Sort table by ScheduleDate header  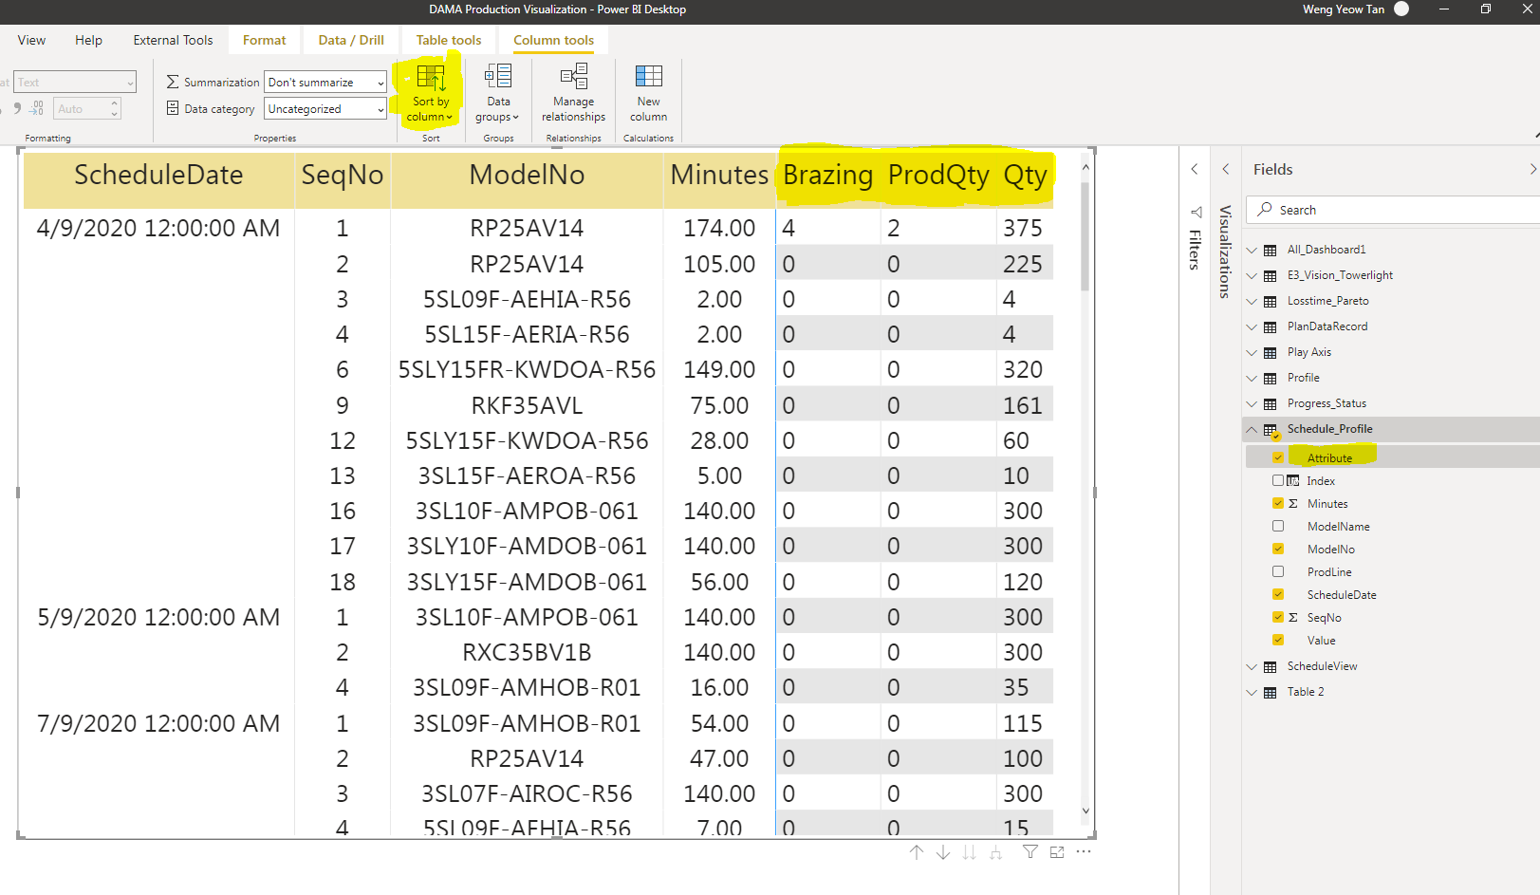click(x=158, y=175)
